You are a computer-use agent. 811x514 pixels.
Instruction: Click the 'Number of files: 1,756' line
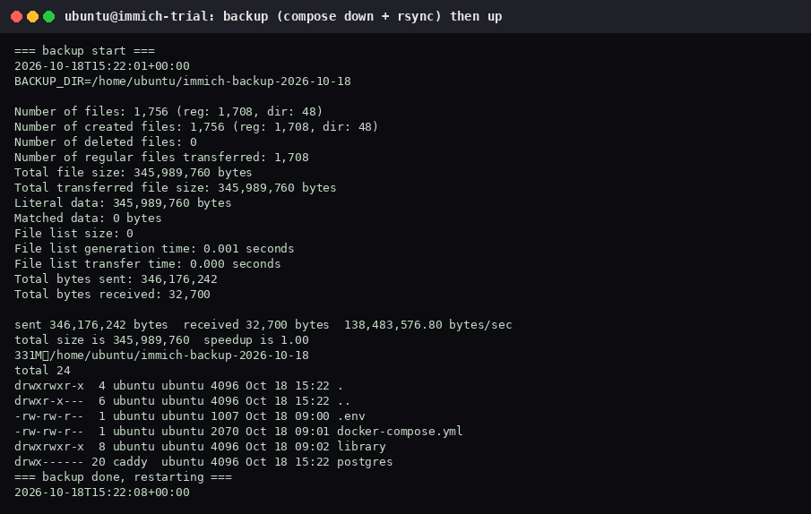pos(168,112)
